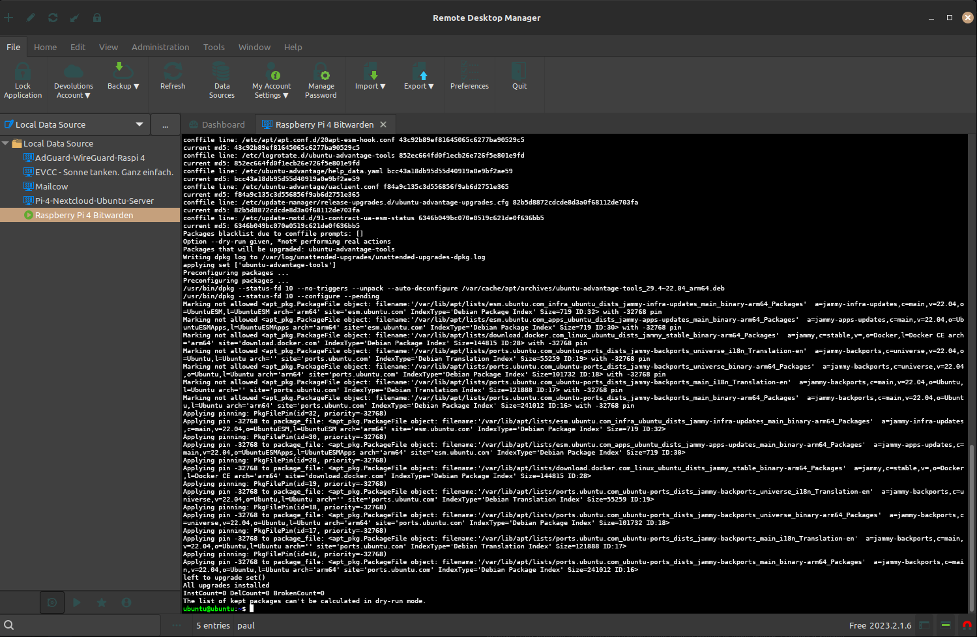The width and height of the screenshot is (977, 637).
Task: Toggle the play sessions view in navigation pane
Action: [77, 602]
